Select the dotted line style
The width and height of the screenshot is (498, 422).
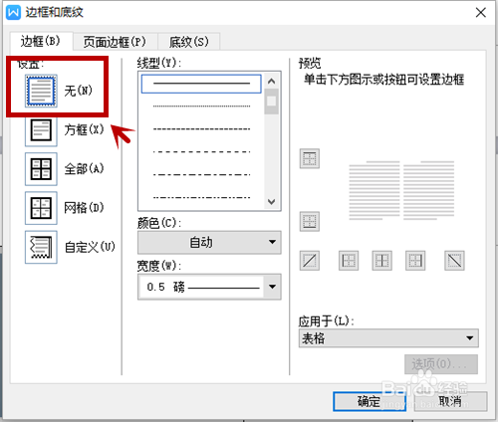tap(201, 106)
